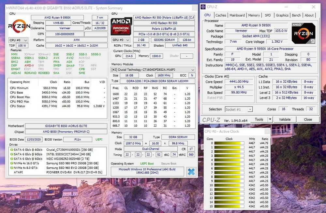The width and height of the screenshot is (326, 213).
Task: Click the red 'AMD-V' feature label
Action: click(x=29, y=65)
